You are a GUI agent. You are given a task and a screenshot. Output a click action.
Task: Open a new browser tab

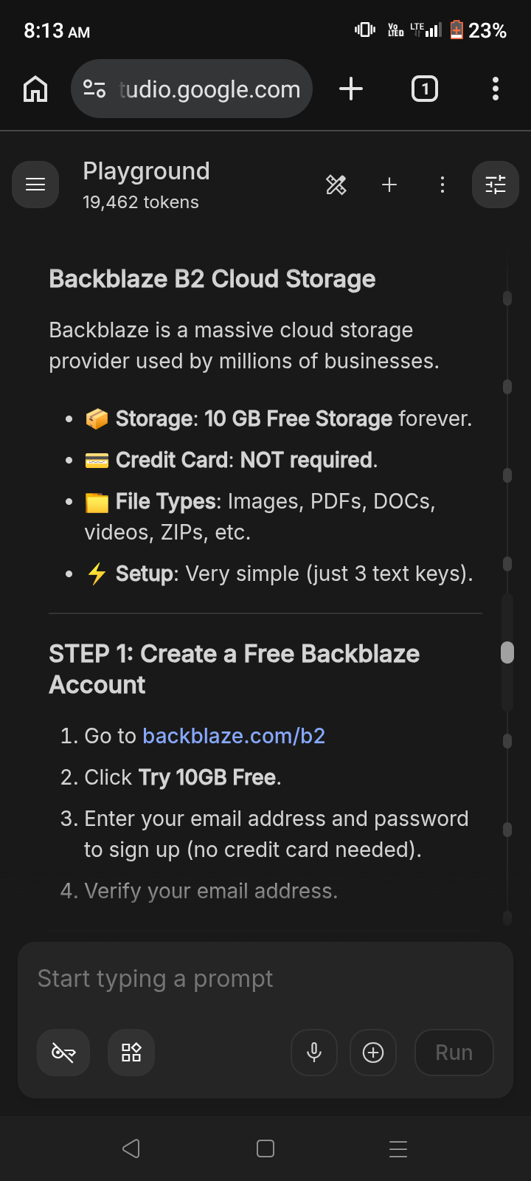coord(351,89)
